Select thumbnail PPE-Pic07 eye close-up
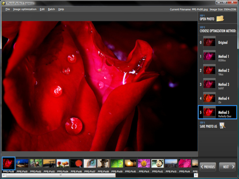Screen dimensions: 239x179 click(x=90, y=164)
